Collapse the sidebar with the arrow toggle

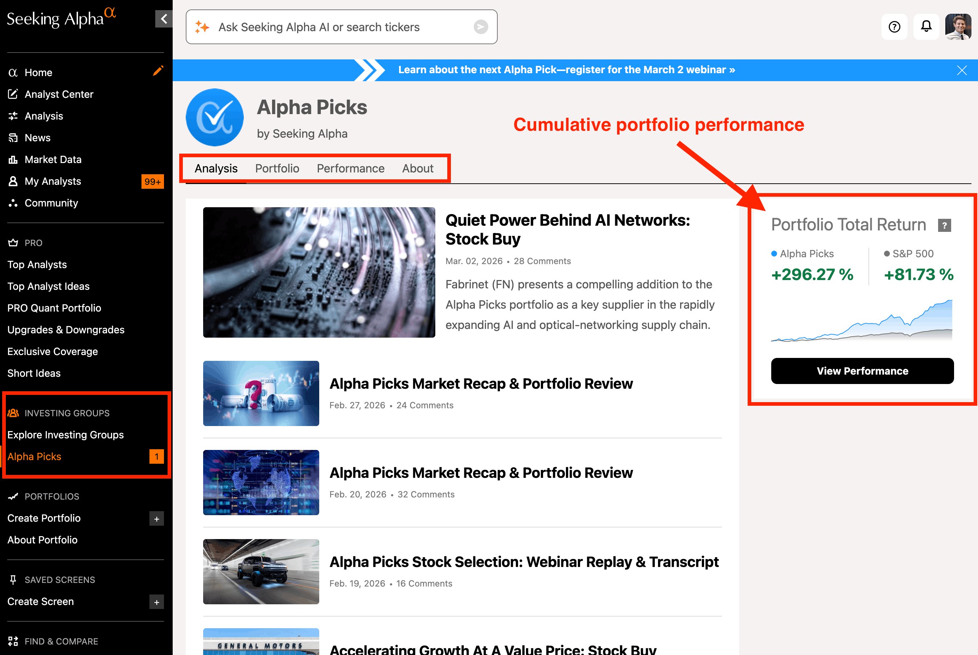pos(163,19)
